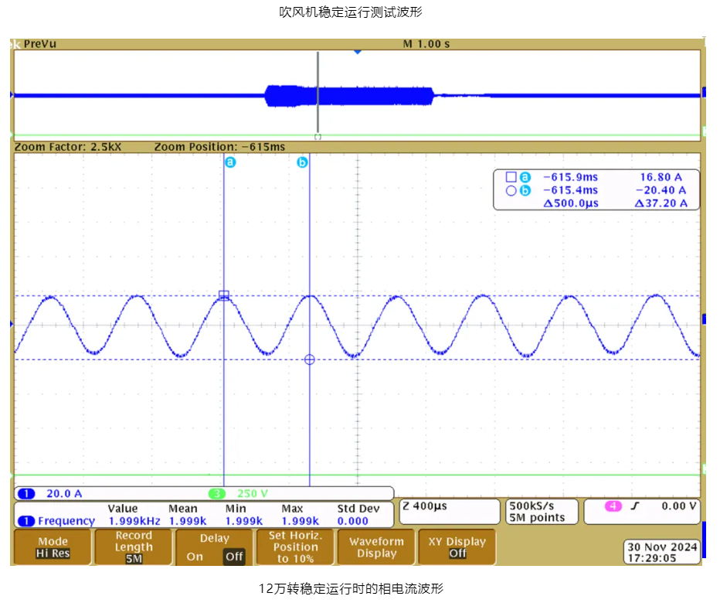Image resolution: width=720 pixels, height=603 pixels.
Task: Click the square cursor a readout icon
Action: click(511, 177)
